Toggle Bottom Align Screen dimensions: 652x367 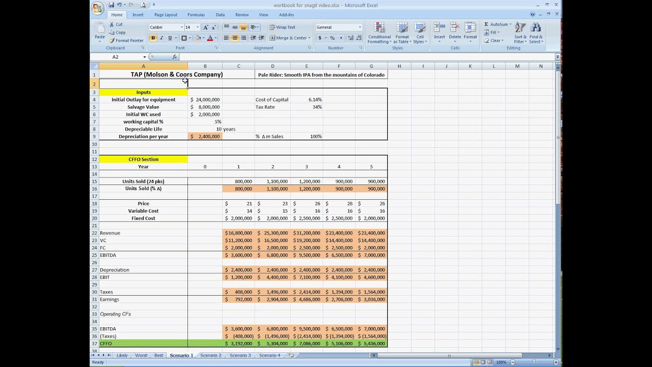(x=243, y=27)
